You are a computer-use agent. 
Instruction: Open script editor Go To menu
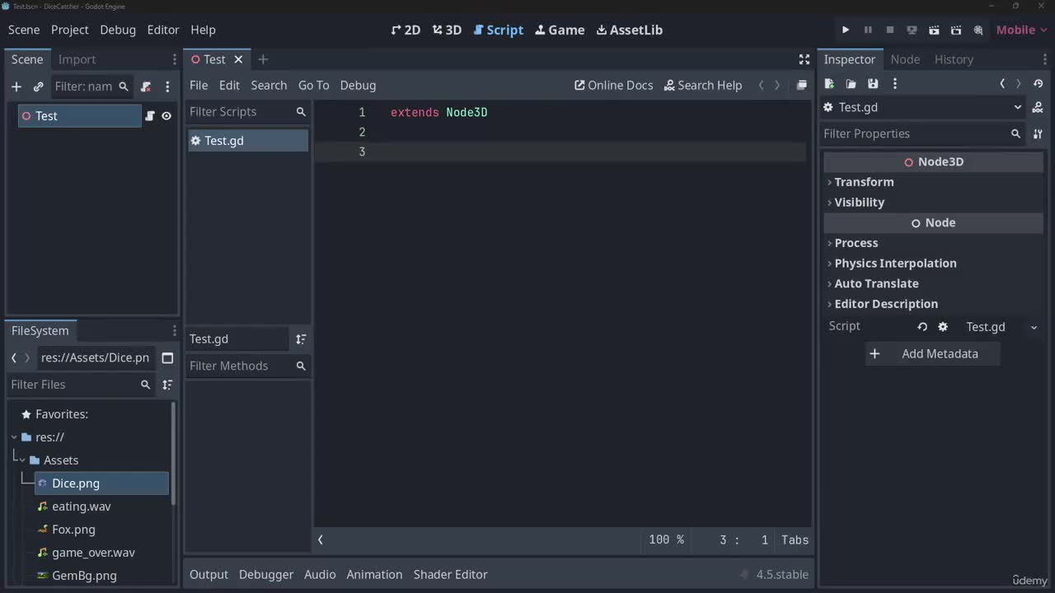point(313,85)
